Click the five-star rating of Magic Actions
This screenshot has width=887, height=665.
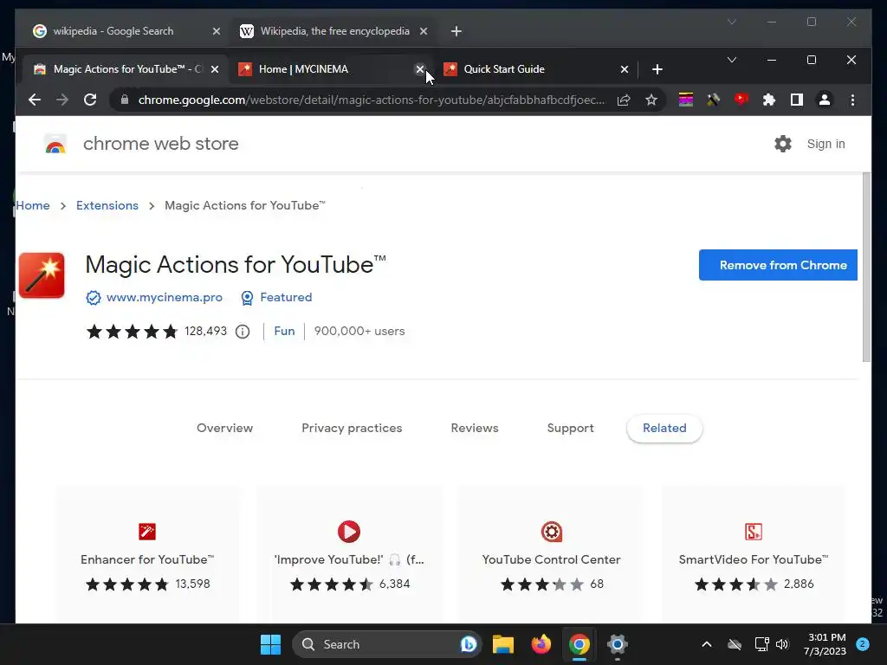pyautogui.click(x=133, y=332)
